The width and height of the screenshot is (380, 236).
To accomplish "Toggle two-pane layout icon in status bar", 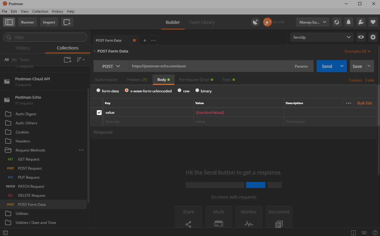I will click(x=353, y=232).
